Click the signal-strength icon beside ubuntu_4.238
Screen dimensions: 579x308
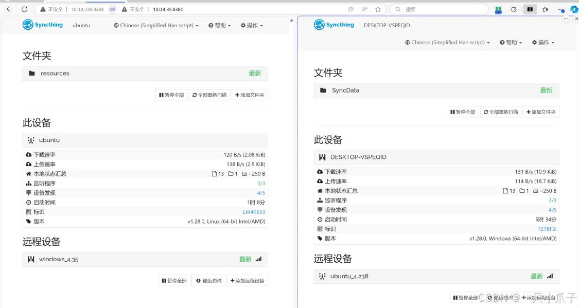click(x=550, y=276)
